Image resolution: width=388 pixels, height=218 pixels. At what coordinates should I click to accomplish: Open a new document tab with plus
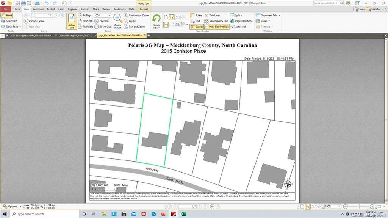149,35
